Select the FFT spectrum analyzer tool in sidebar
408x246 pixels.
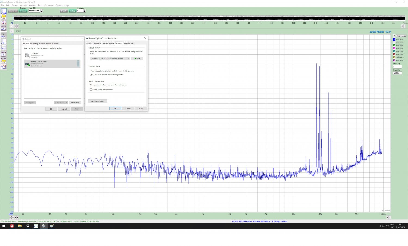(4, 11)
